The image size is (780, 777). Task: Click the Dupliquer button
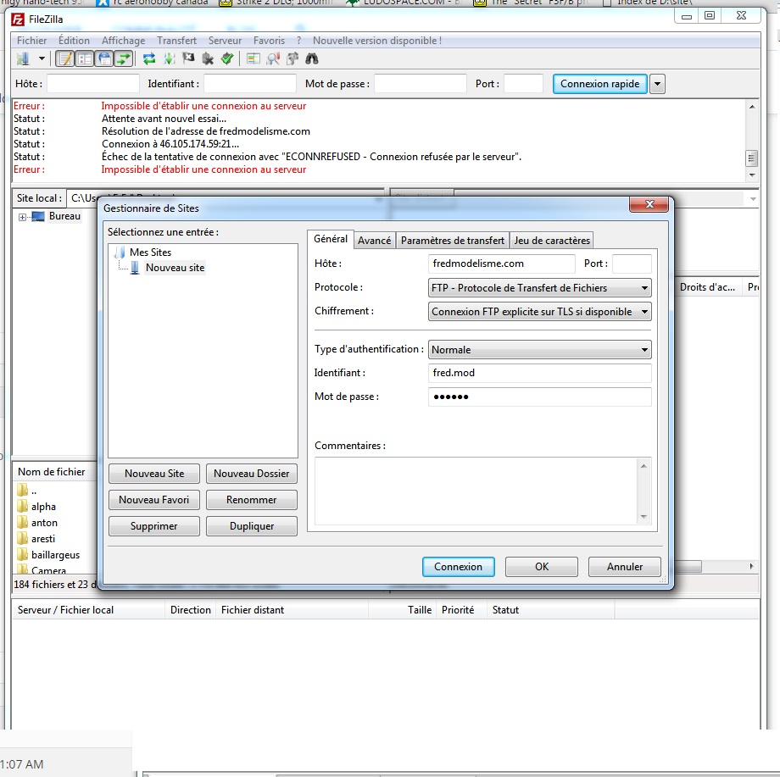tap(252, 526)
